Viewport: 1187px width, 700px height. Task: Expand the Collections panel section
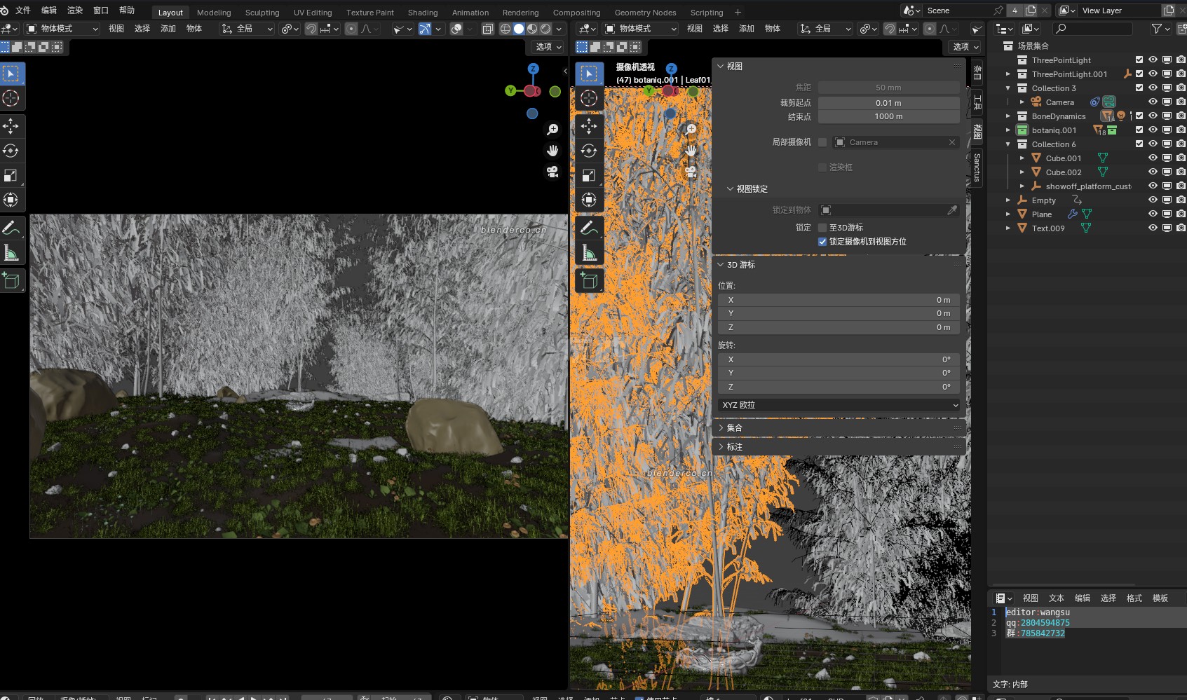[720, 427]
